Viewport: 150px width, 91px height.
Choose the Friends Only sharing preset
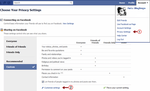pos(13,52)
